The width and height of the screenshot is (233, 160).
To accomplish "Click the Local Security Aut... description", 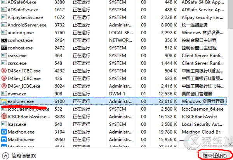I will coord(202,124).
